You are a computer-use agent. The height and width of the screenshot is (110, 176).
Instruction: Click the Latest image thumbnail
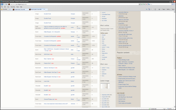[x=105, y=86]
